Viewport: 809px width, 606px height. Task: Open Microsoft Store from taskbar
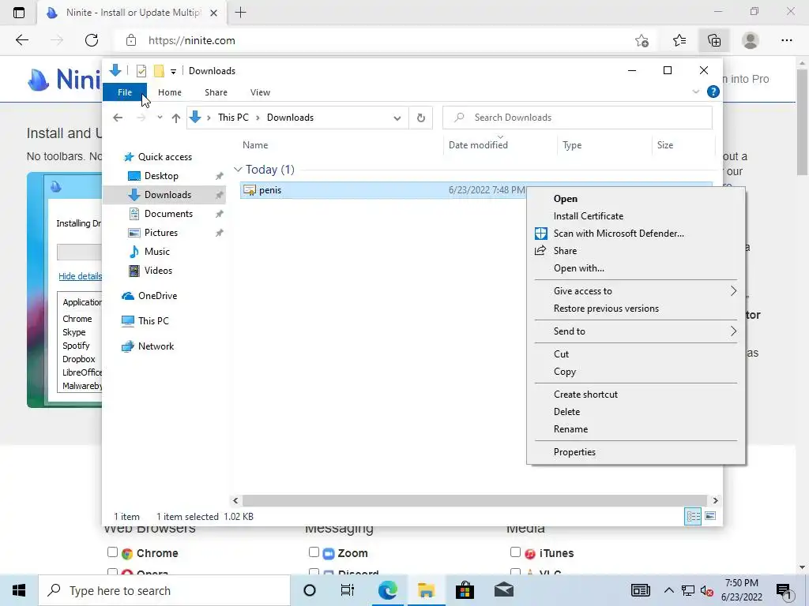465,590
